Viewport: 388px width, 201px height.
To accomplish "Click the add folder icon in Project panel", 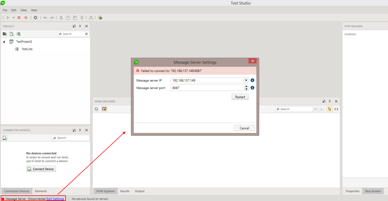I will 5,34.
